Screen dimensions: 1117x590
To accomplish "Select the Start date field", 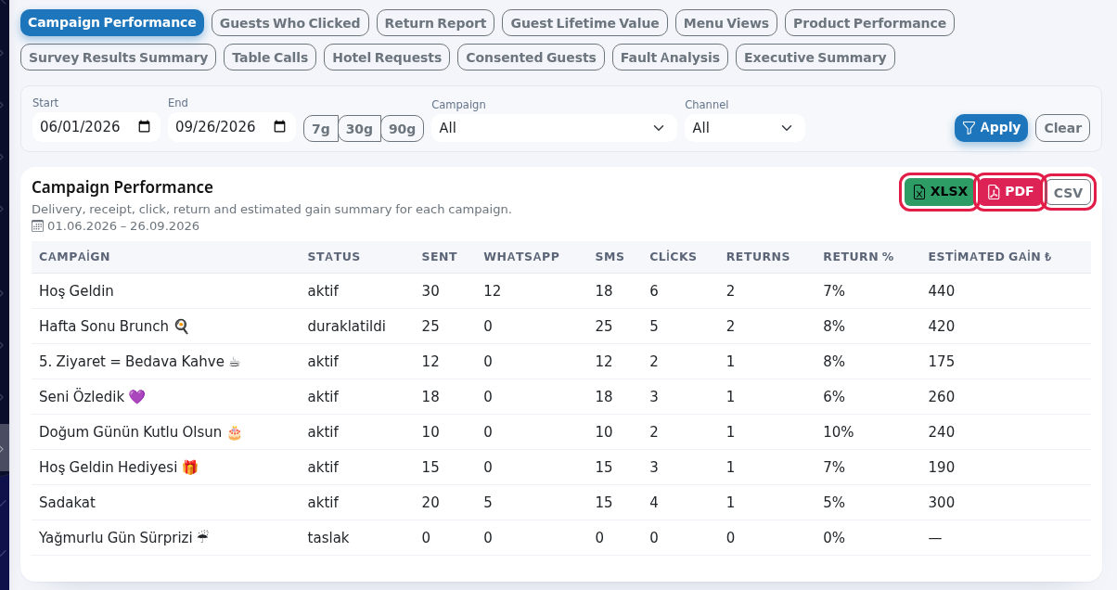I will [x=95, y=127].
